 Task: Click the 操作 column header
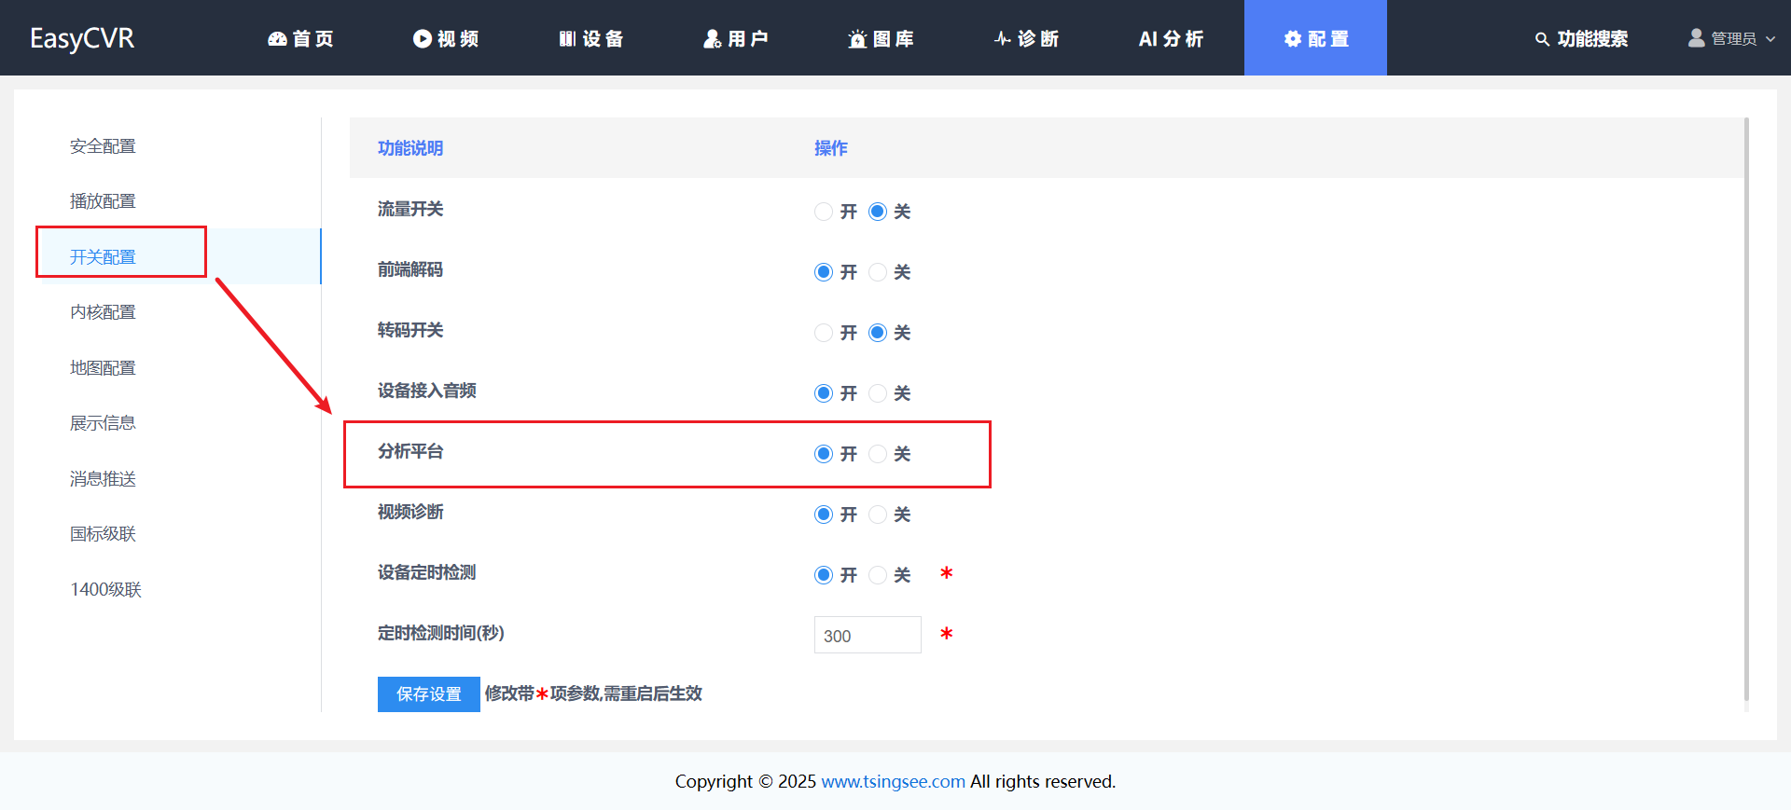pyautogui.click(x=830, y=148)
